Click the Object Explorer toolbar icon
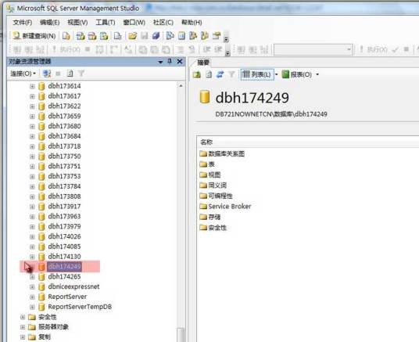 coord(193,35)
